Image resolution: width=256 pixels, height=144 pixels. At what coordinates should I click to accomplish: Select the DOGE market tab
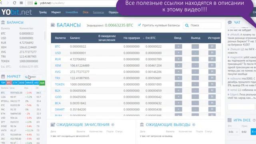pyautogui.click(x=22, y=83)
